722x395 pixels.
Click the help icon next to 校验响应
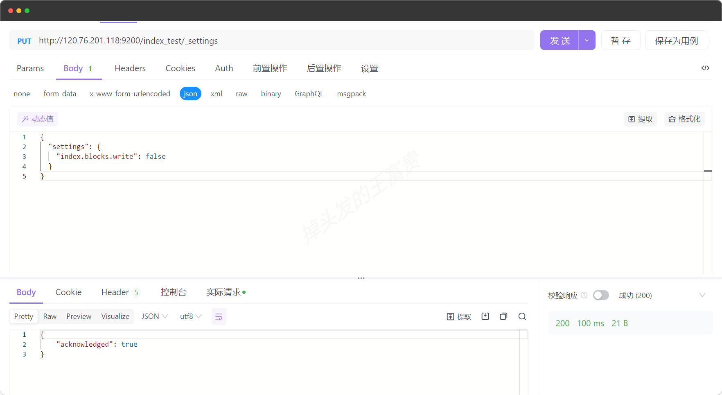click(584, 295)
